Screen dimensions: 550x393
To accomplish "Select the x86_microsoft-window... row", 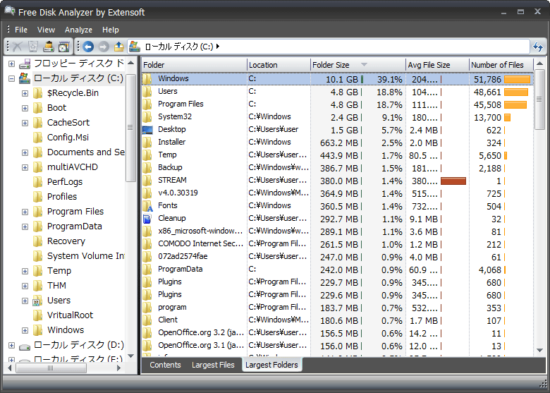I will pyautogui.click(x=338, y=231).
